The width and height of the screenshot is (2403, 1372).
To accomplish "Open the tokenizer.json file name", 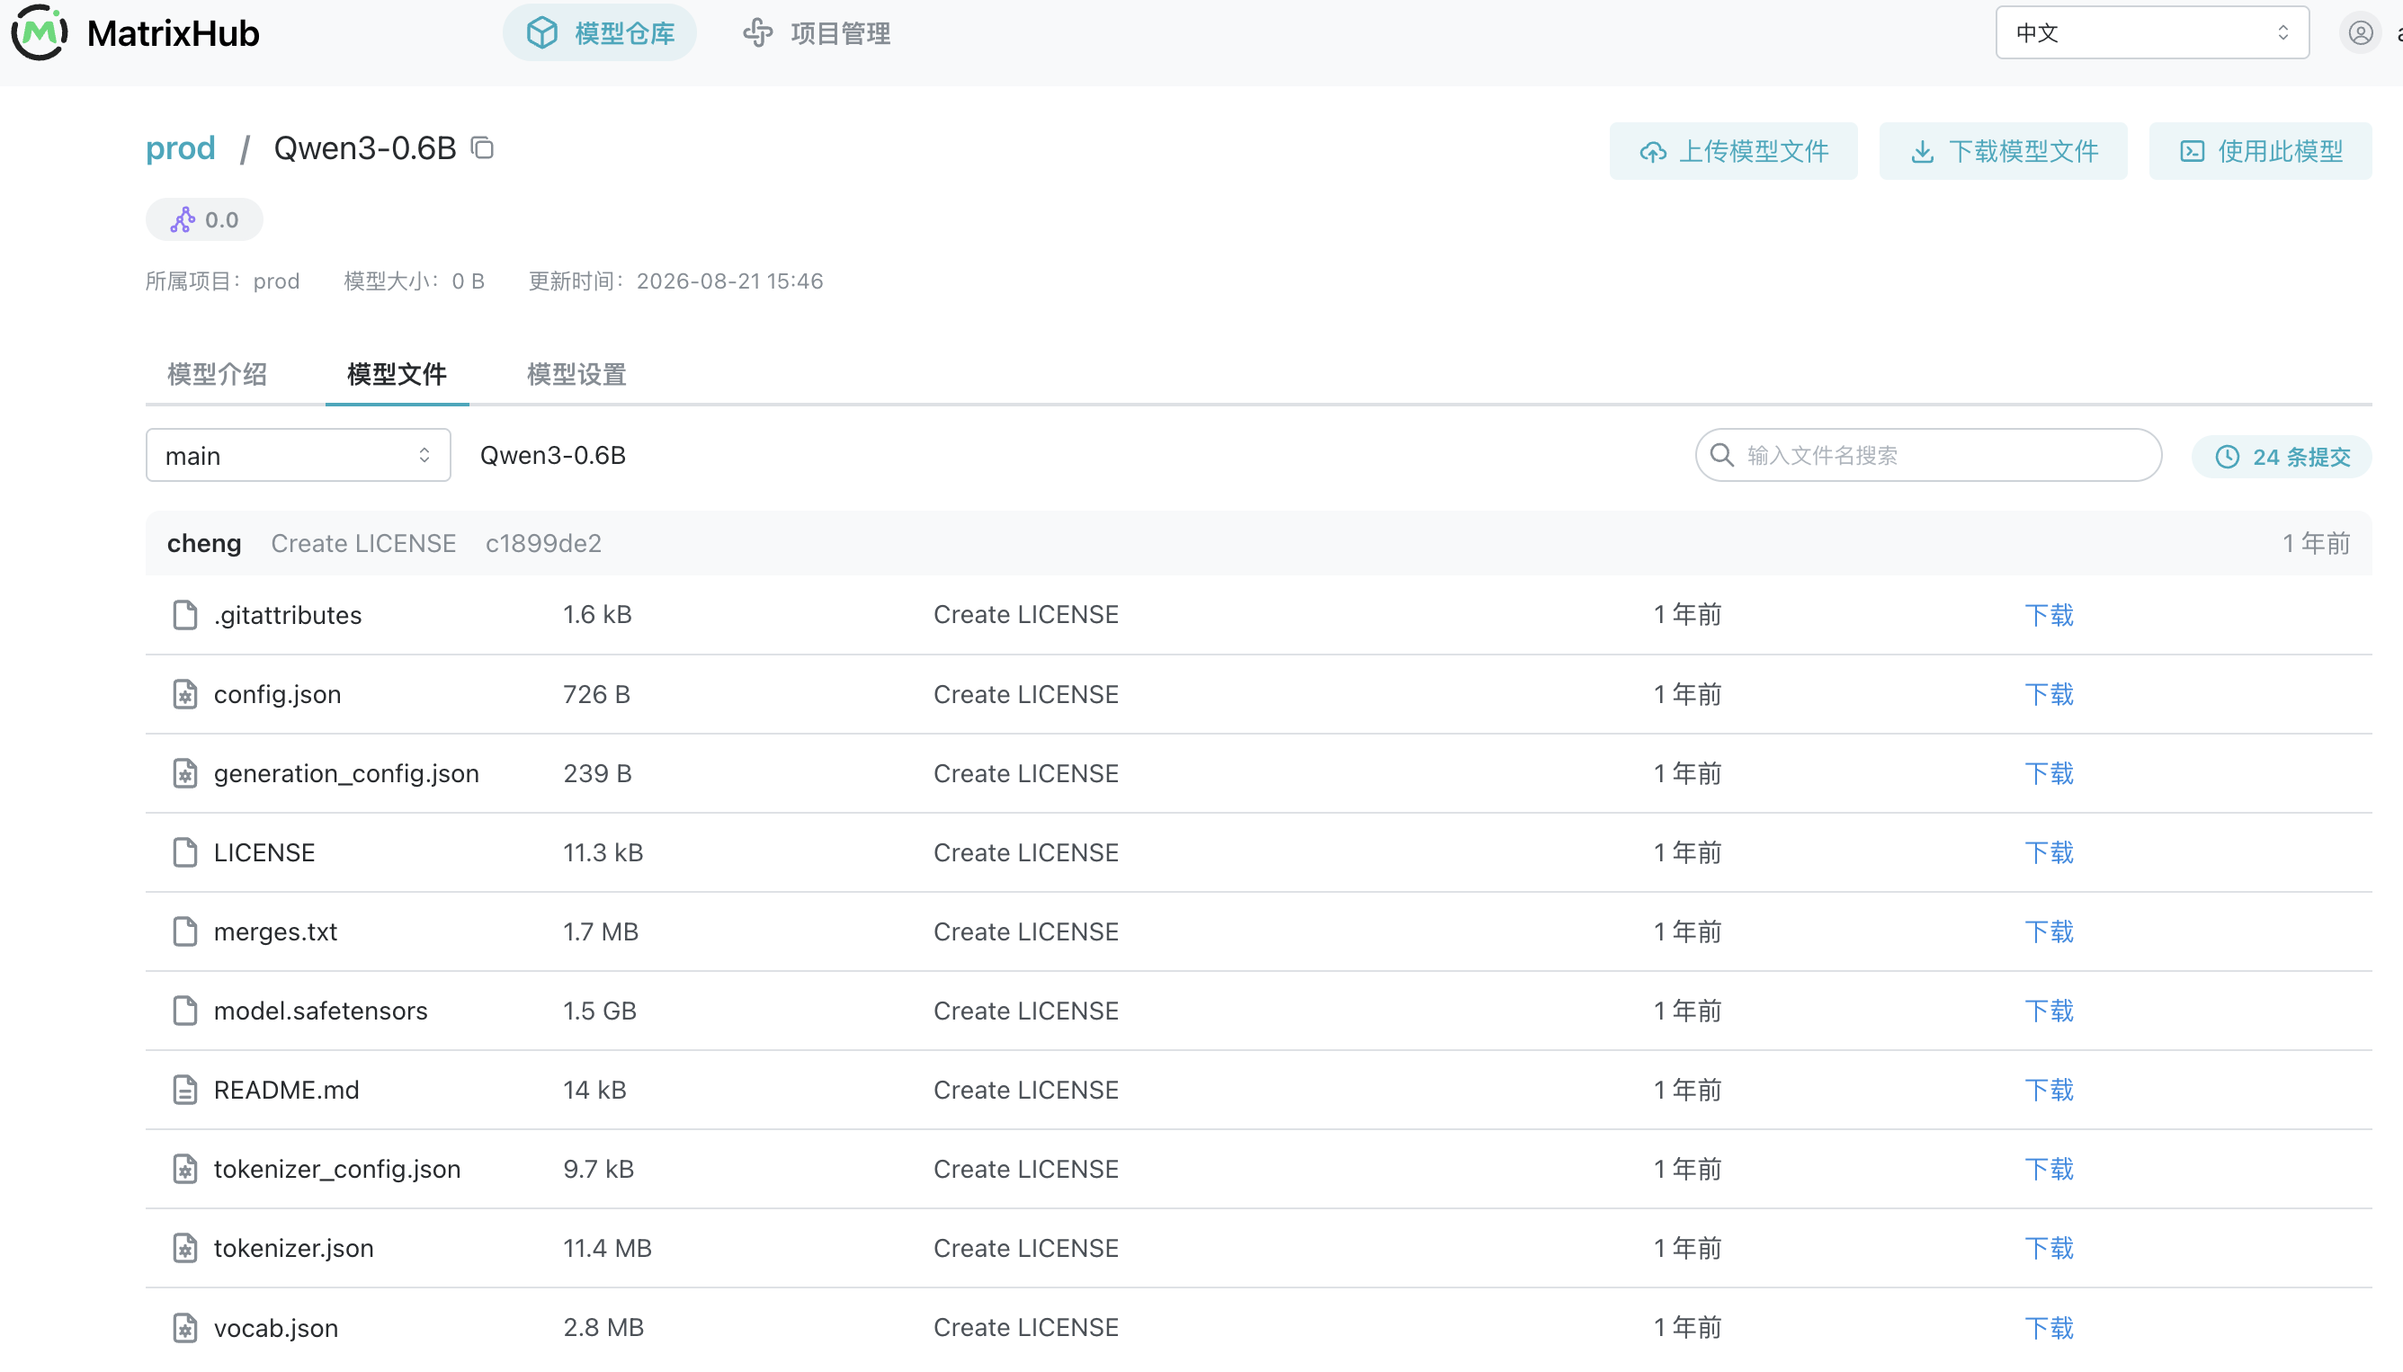I will (x=293, y=1248).
